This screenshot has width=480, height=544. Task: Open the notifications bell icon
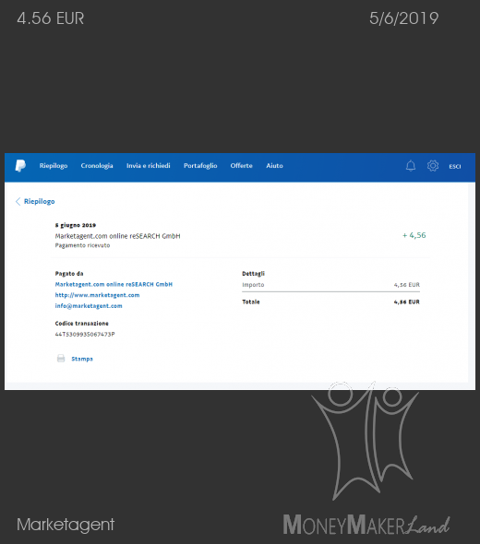point(411,165)
